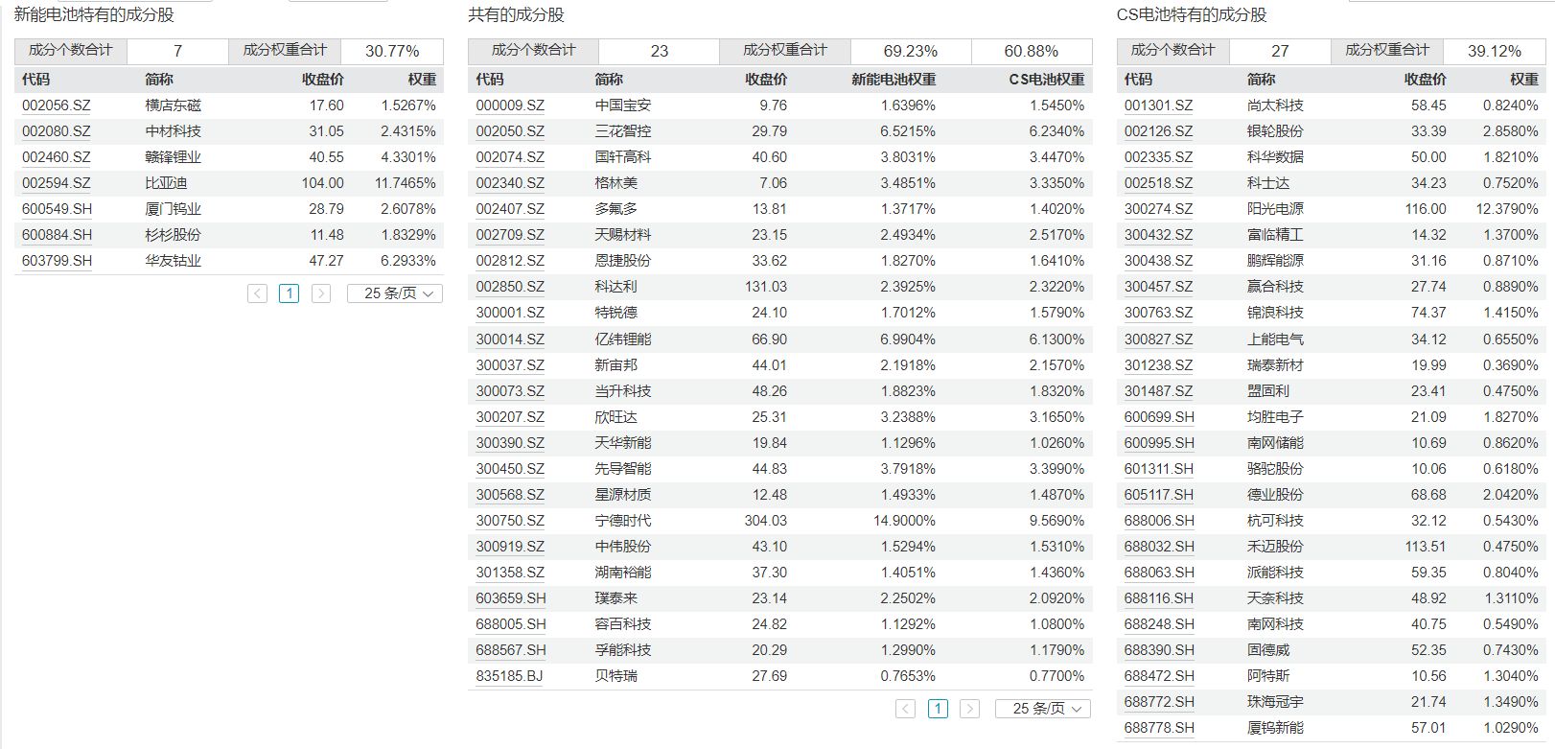Select 39.12% total weight cell
The height and width of the screenshot is (749, 1555).
coord(1495,51)
